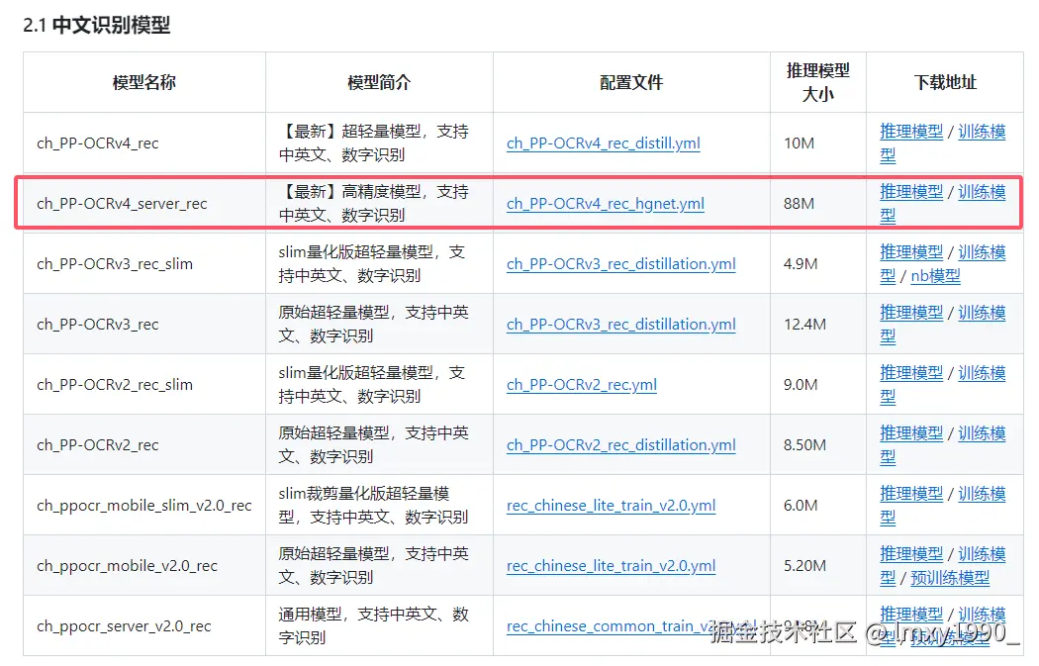
Task: Download 推理模型 for ch_ppocr_mobile_slim_v2.0_rec
Action: coord(911,493)
